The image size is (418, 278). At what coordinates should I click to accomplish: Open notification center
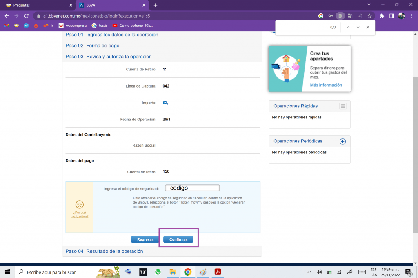click(408, 272)
